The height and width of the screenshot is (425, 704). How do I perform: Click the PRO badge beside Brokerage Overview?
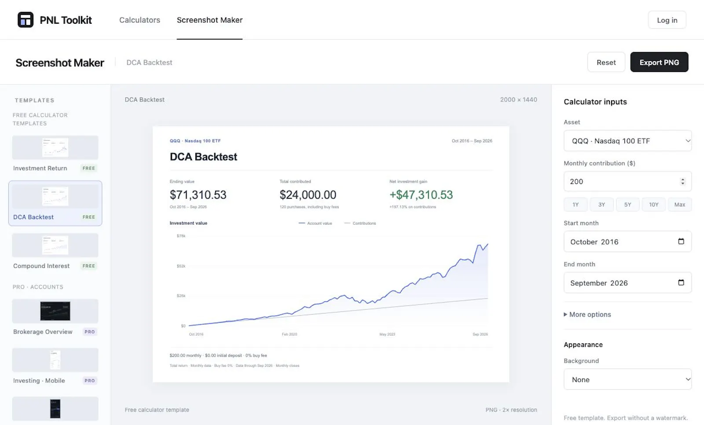point(89,332)
